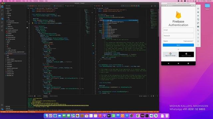Click the emulator volume up icon
213x119 pixels.
pyautogui.click(x=198, y=12)
